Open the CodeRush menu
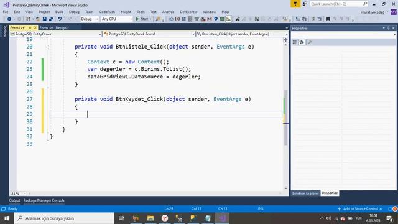 pos(107,12)
